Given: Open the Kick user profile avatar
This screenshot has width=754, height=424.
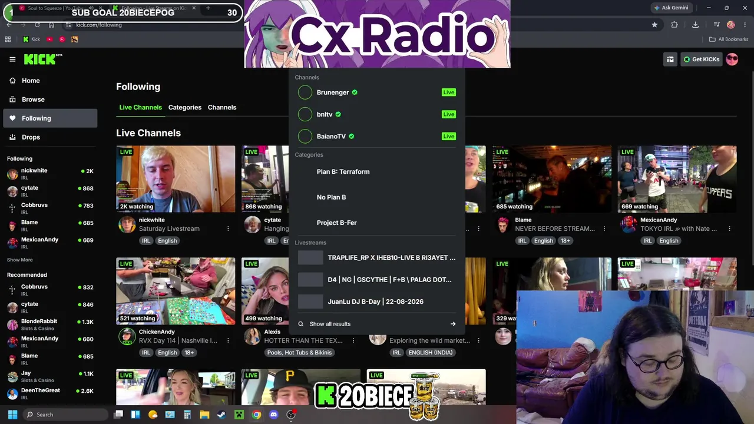Looking at the screenshot, I should (732, 59).
